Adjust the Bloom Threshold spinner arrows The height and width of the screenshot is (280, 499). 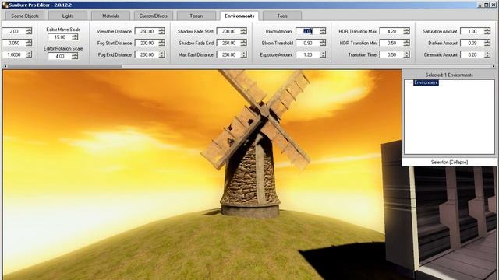[323, 43]
